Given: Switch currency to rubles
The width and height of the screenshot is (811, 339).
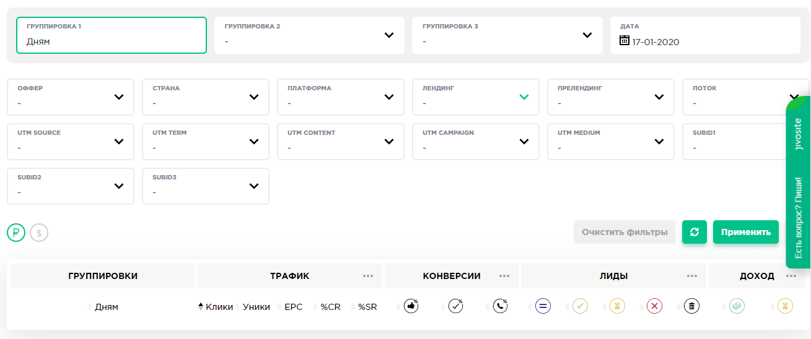Looking at the screenshot, I should click(16, 233).
